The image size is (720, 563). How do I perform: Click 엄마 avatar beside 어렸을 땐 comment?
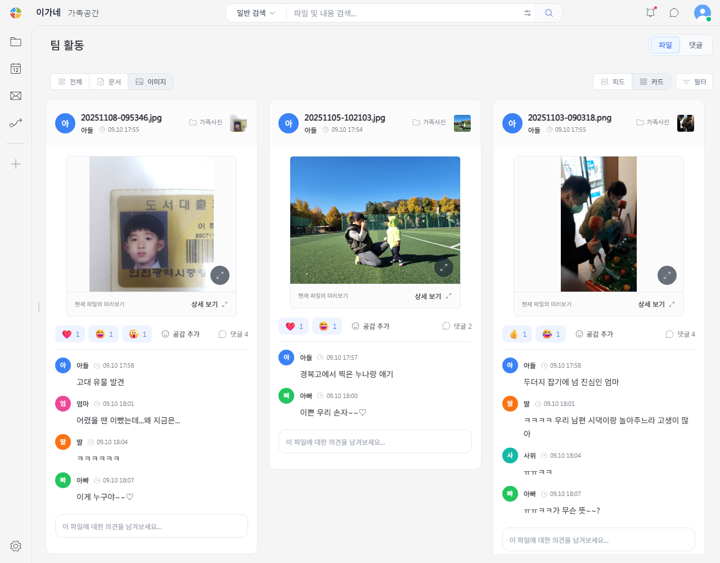pyautogui.click(x=63, y=404)
